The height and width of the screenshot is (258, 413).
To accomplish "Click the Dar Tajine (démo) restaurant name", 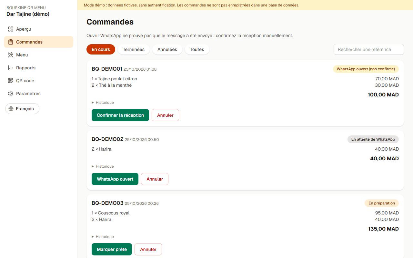I will [28, 14].
